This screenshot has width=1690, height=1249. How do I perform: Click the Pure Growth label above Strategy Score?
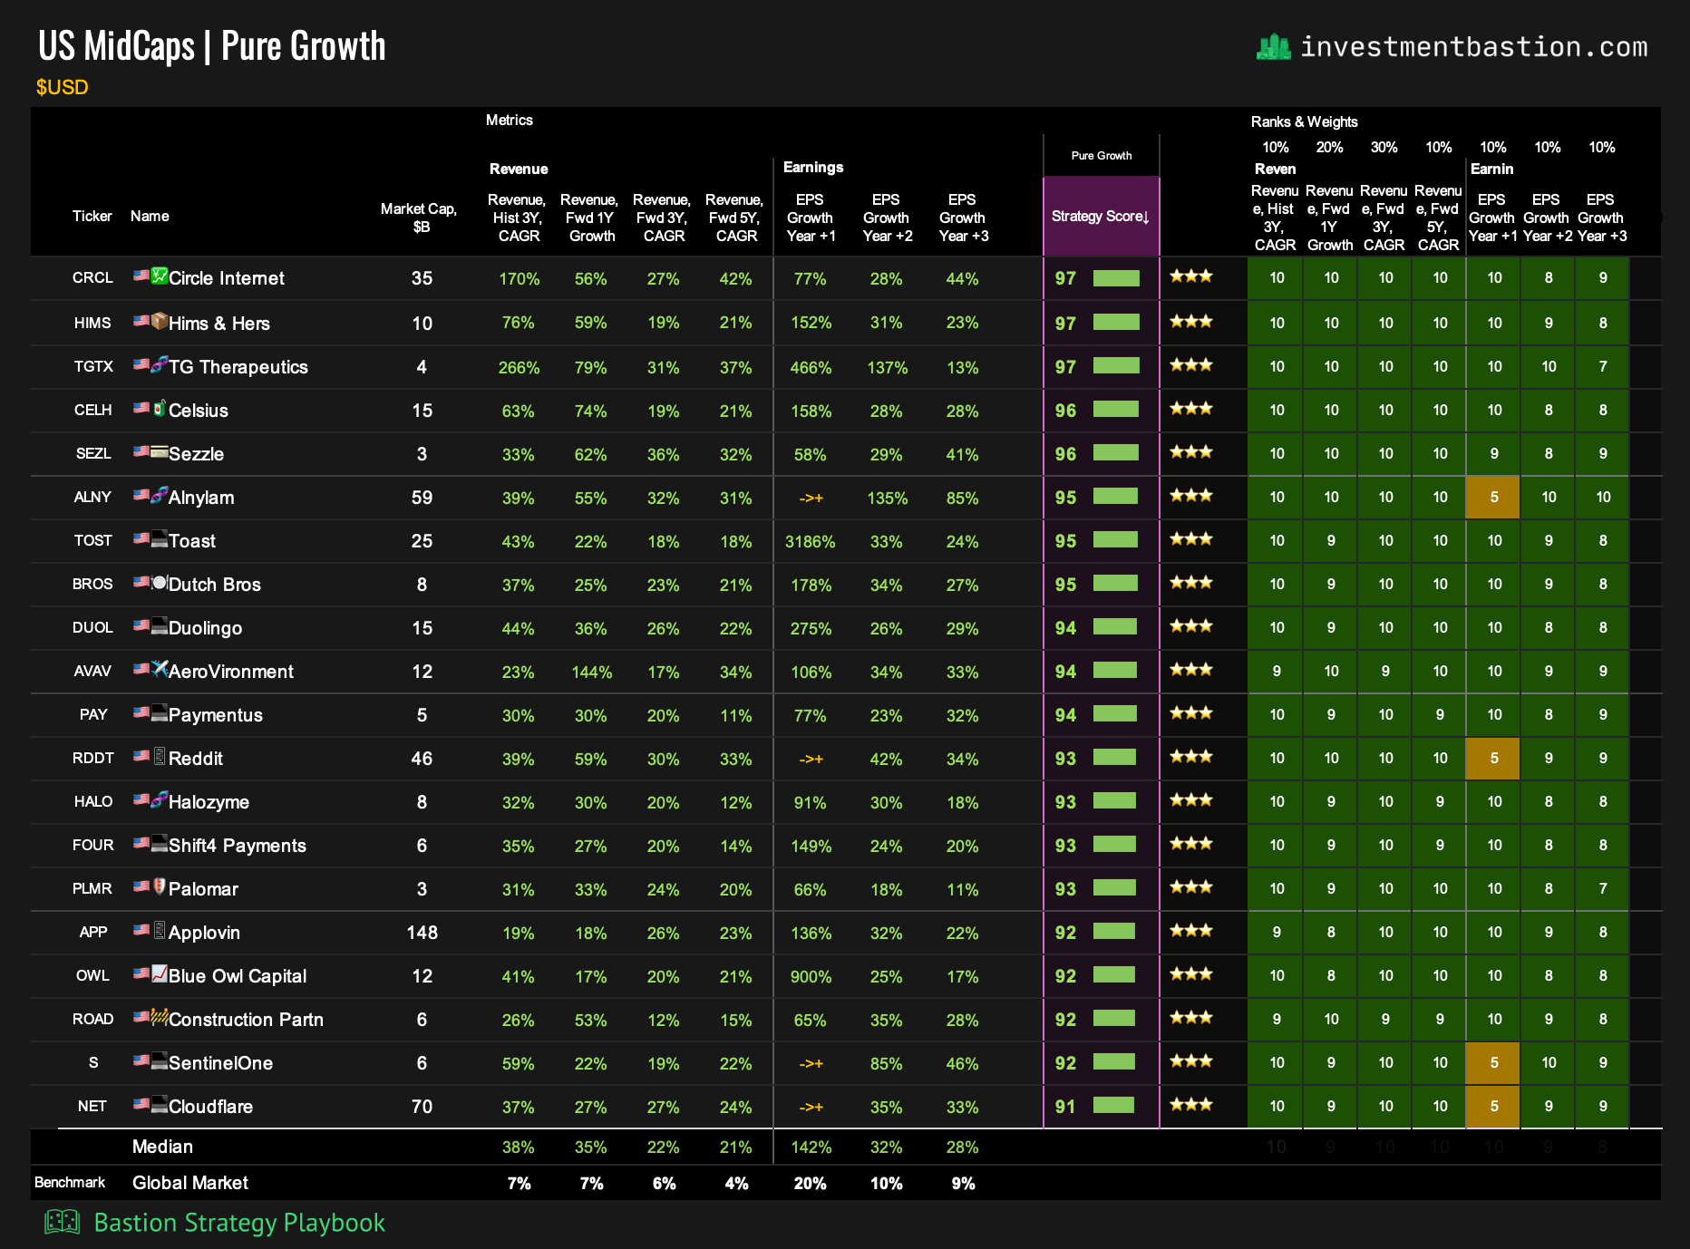tap(1101, 155)
